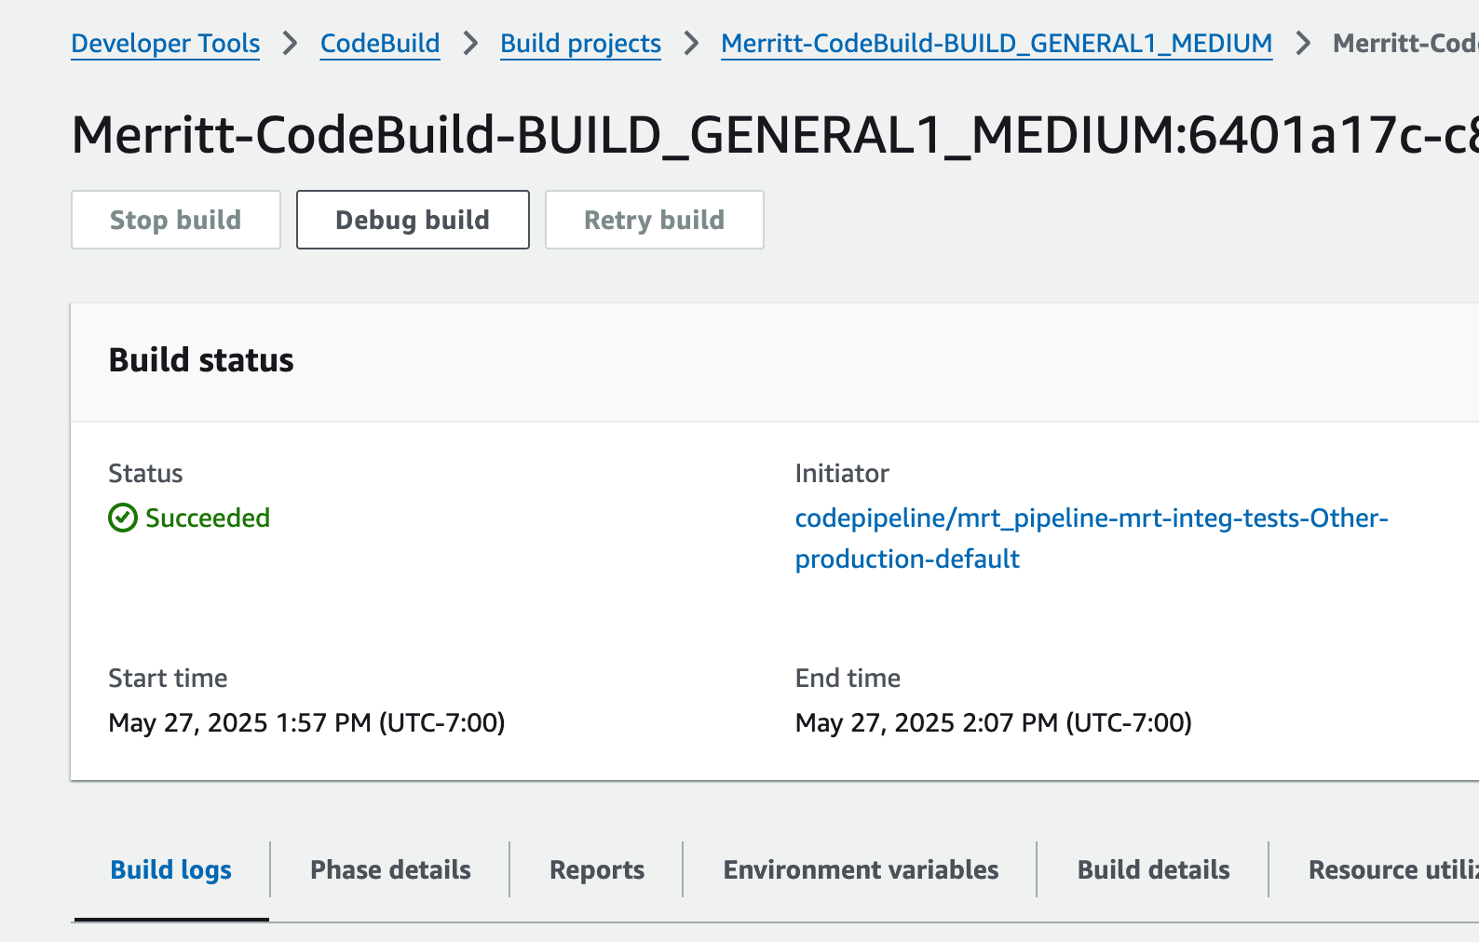Open Merritt-CodeBuild-BUILD_GENERAL1_MEDIUM breadcrumb link
The width and height of the screenshot is (1479, 942).
coord(997,44)
